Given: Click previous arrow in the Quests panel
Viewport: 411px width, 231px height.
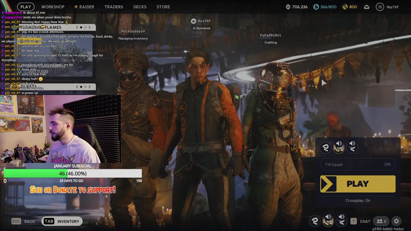Looking at the screenshot, I should point(77,87).
